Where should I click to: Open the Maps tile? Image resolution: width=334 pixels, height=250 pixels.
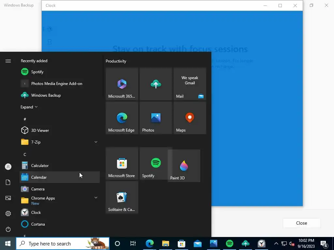(x=190, y=118)
